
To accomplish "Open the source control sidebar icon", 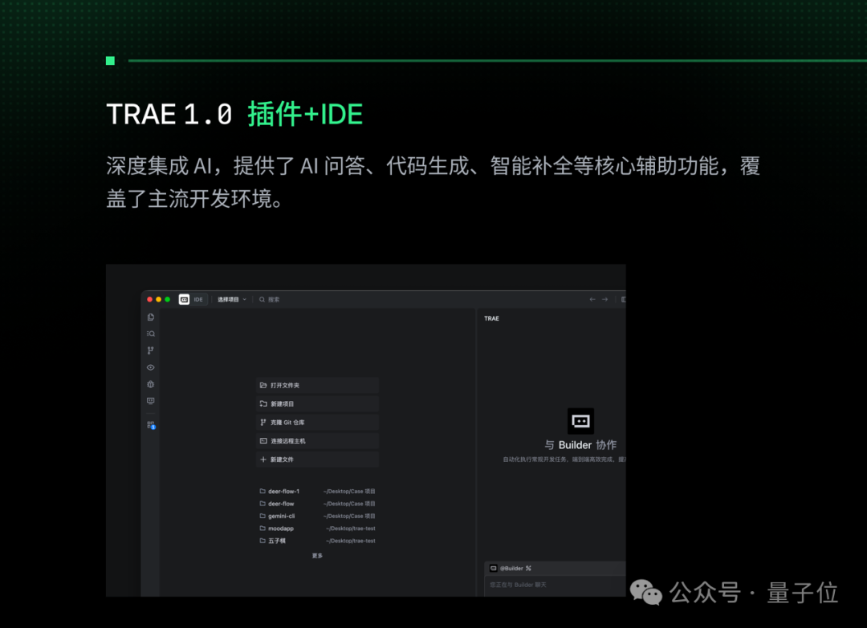I will pos(150,350).
